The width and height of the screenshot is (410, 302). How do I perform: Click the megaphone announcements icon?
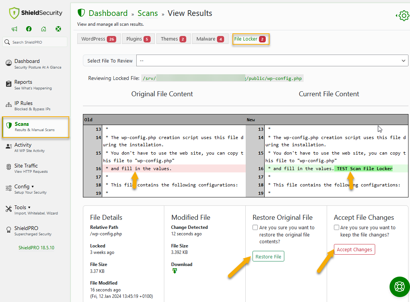coord(14,29)
